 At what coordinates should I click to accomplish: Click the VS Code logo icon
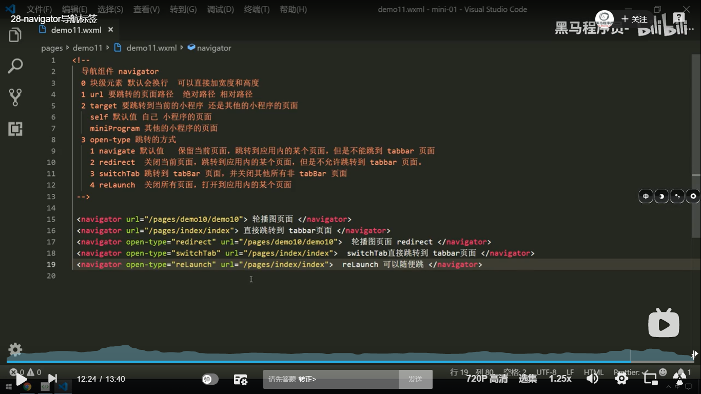[x=10, y=9]
